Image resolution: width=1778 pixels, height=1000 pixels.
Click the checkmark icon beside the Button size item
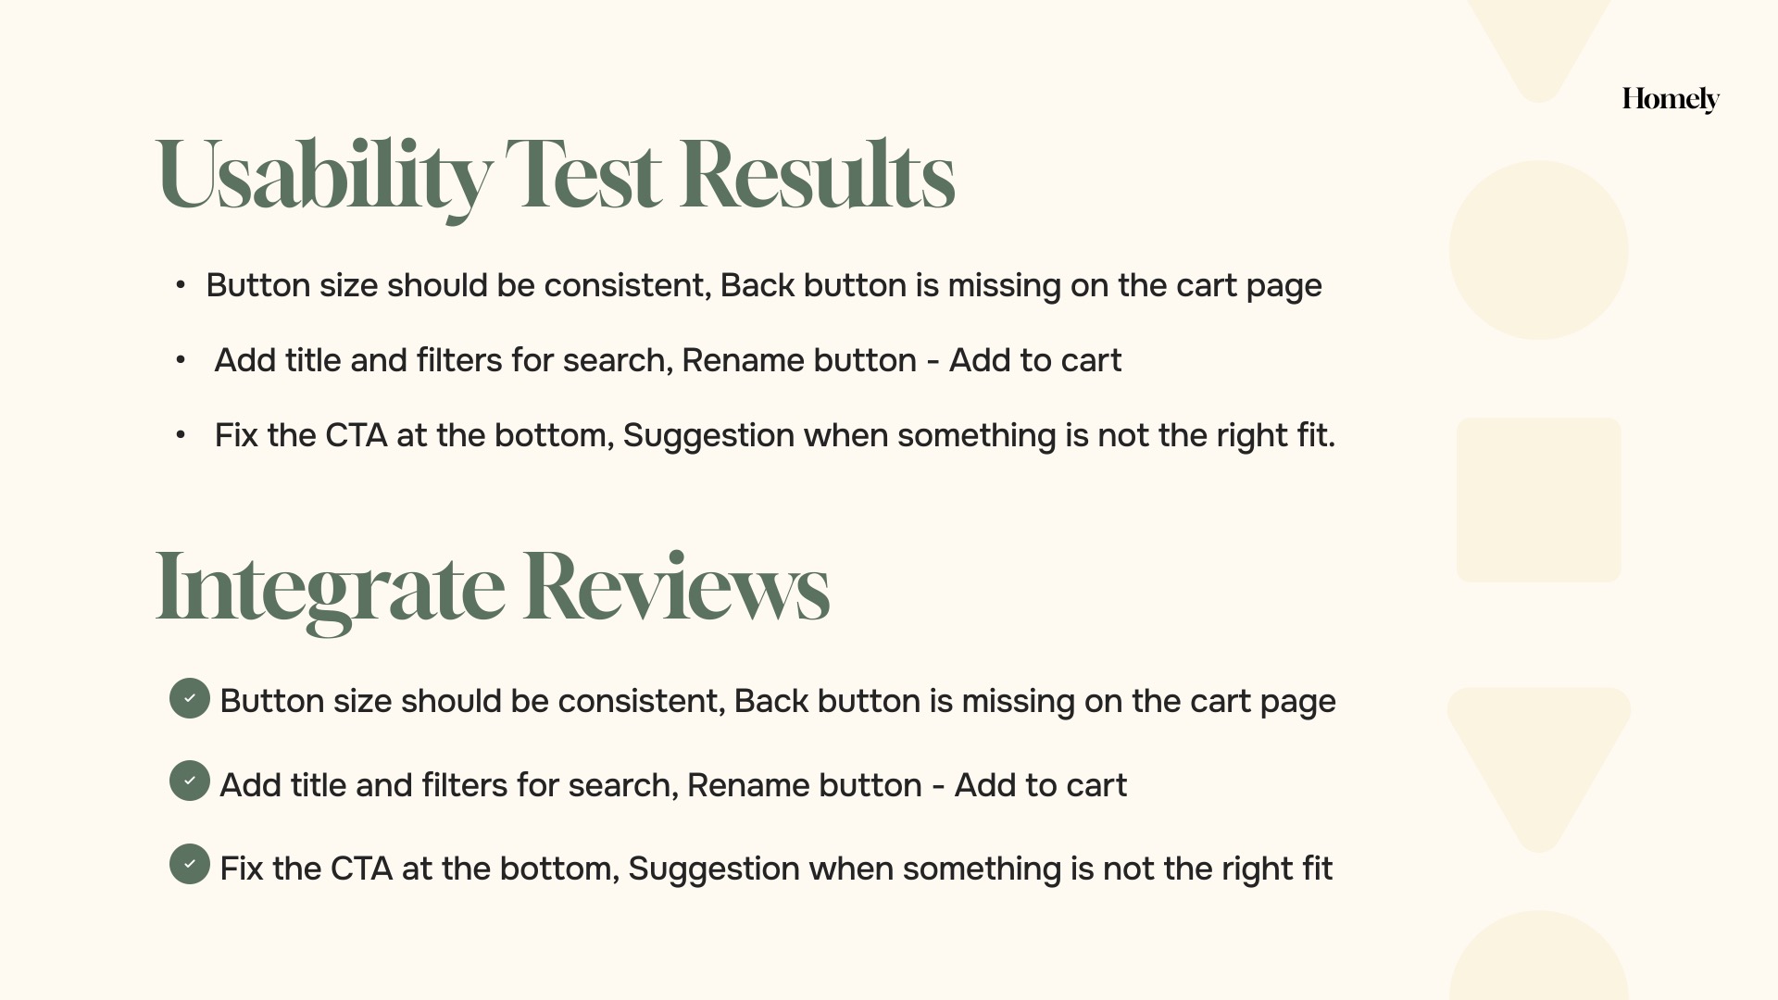pyautogui.click(x=190, y=698)
